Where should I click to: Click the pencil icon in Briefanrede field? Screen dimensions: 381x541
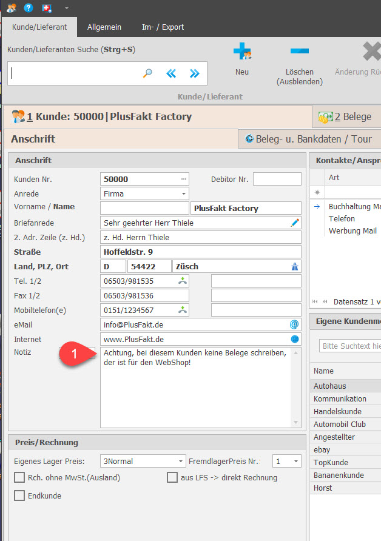(295, 223)
